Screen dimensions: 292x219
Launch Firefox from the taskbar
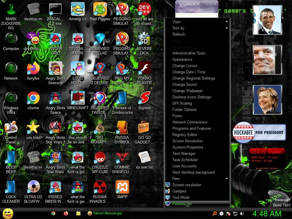(66, 213)
